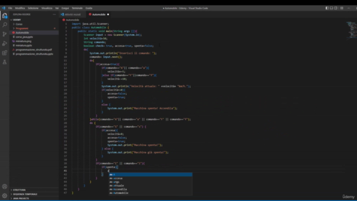The width and height of the screenshot is (357, 201).
Task: Click the programmazione_strutturata.pdf file icon
Action: (13, 50)
